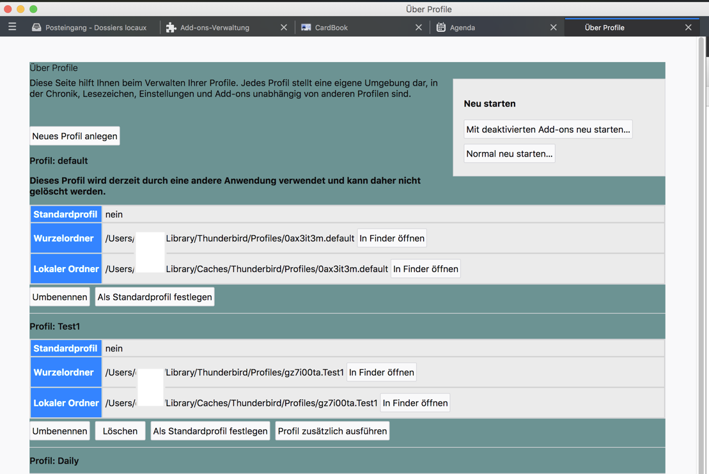Viewport: 709px width, 474px height.
Task: Open the hamburger menu icon
Action: coord(12,27)
